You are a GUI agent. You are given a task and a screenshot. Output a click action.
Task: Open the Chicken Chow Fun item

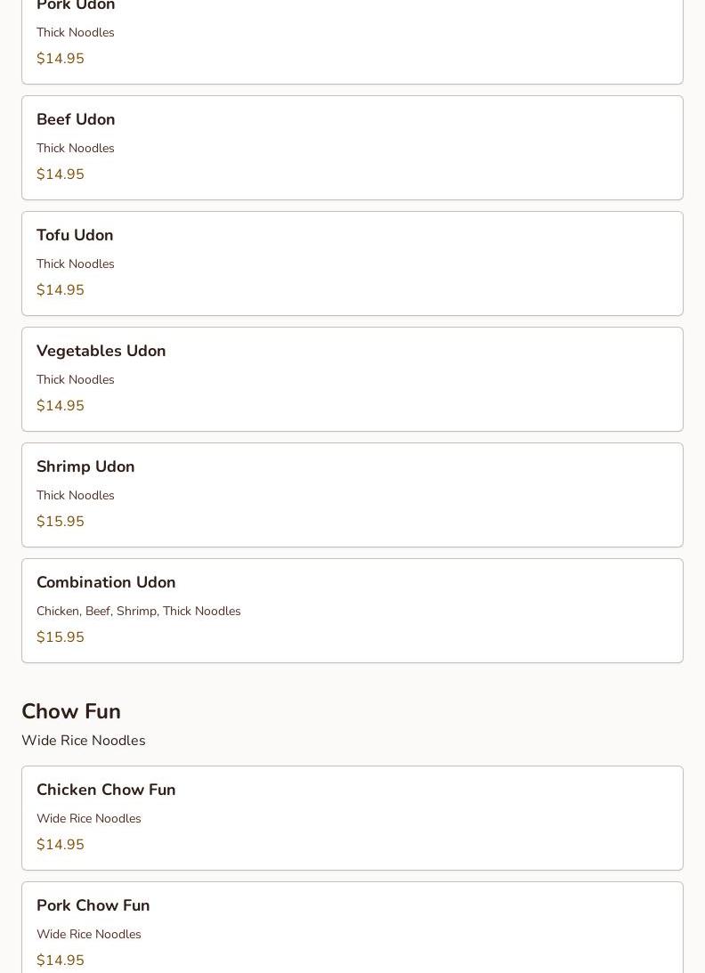coord(352,818)
